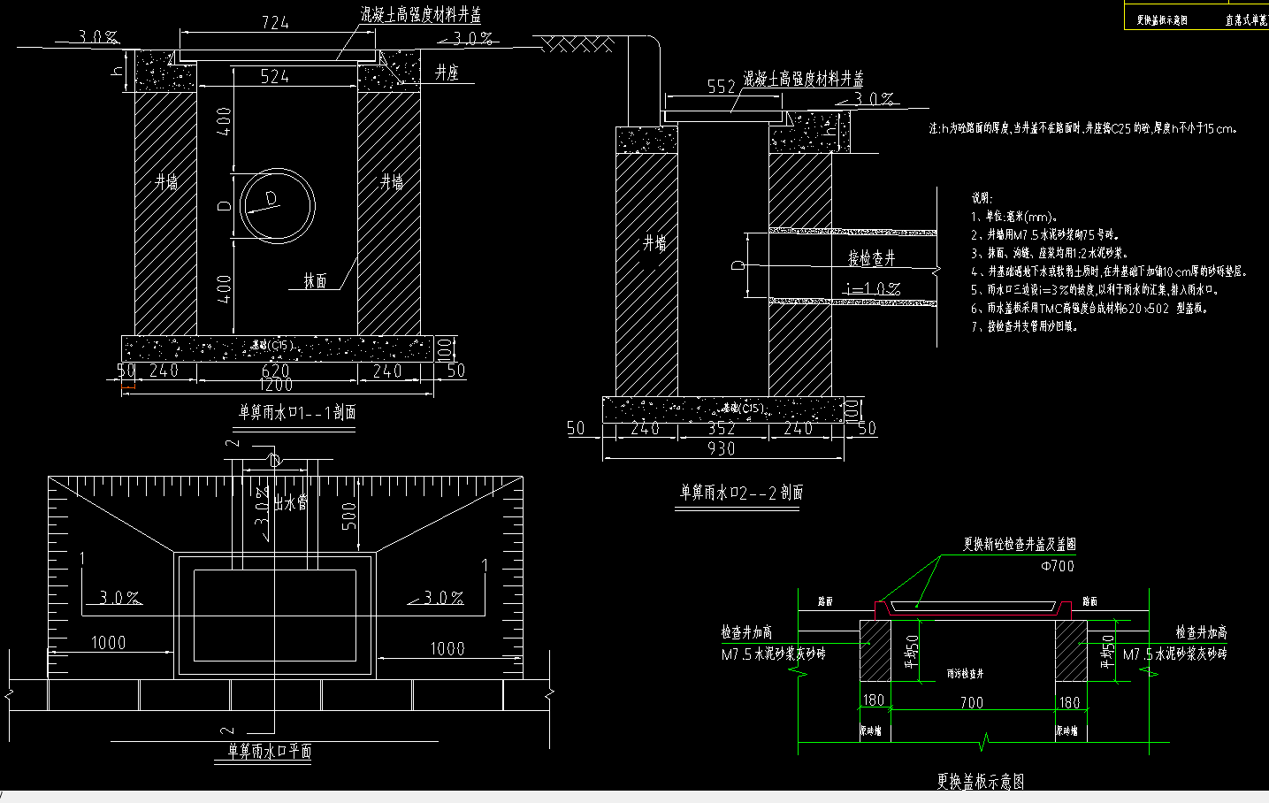Screen dimensions: 1269x803
Task: Select the note beginning 注:h为砼路面的厚度
Action: tap(1083, 129)
